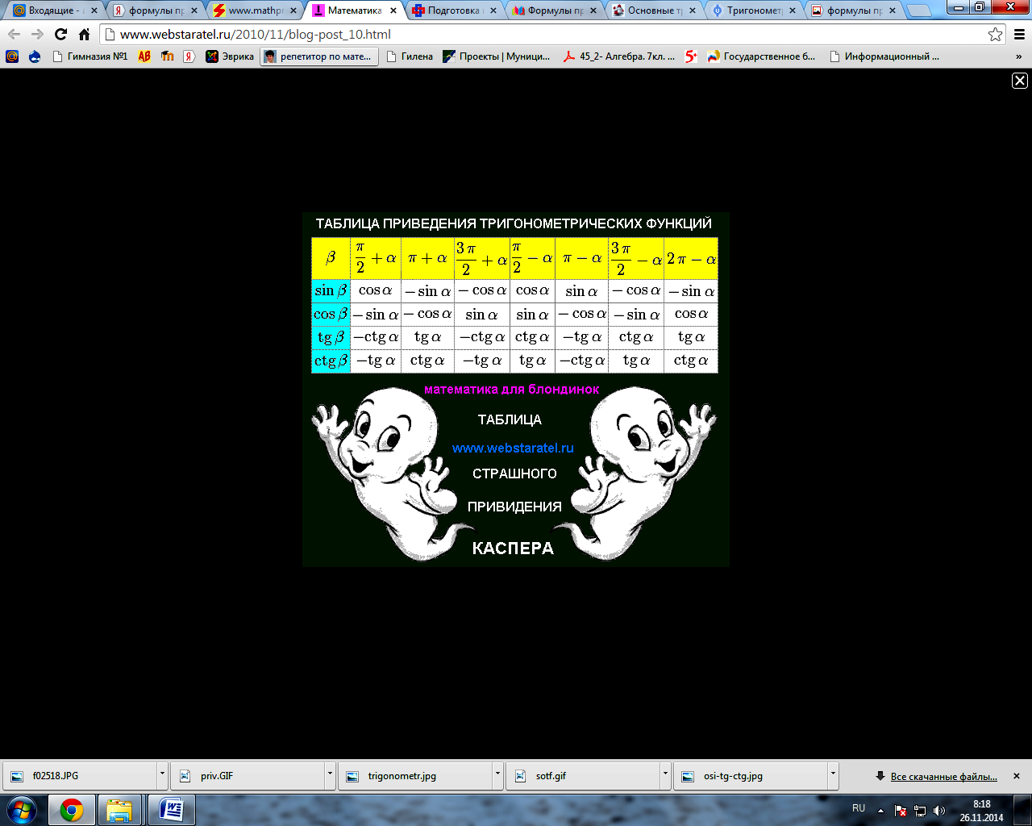Open the 'репетитор по мате...' bookmark
The height and width of the screenshot is (826, 1032).
tap(319, 56)
